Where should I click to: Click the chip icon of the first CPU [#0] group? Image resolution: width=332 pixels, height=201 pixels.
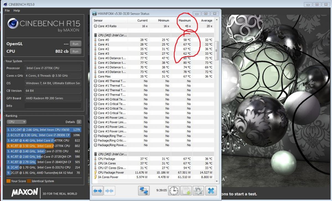click(96, 35)
